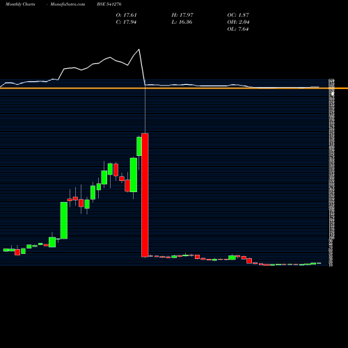Click the open value 'O: 17.61'
The width and height of the screenshot is (348, 348).
tap(126, 15)
